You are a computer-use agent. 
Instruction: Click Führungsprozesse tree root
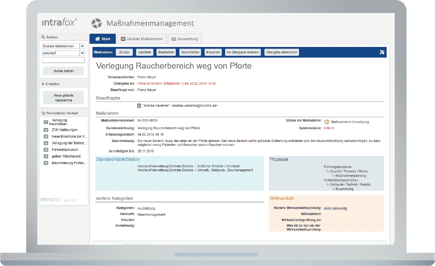click(x=337, y=167)
